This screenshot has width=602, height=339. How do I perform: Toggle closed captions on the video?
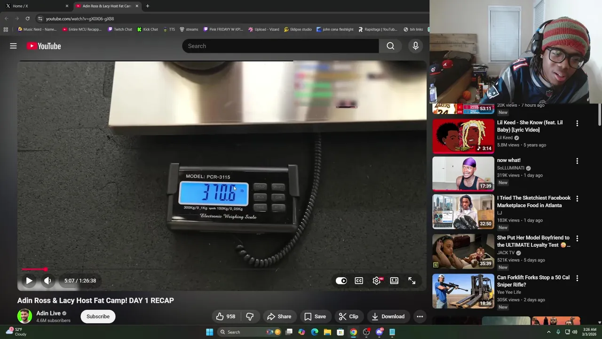coord(359,281)
